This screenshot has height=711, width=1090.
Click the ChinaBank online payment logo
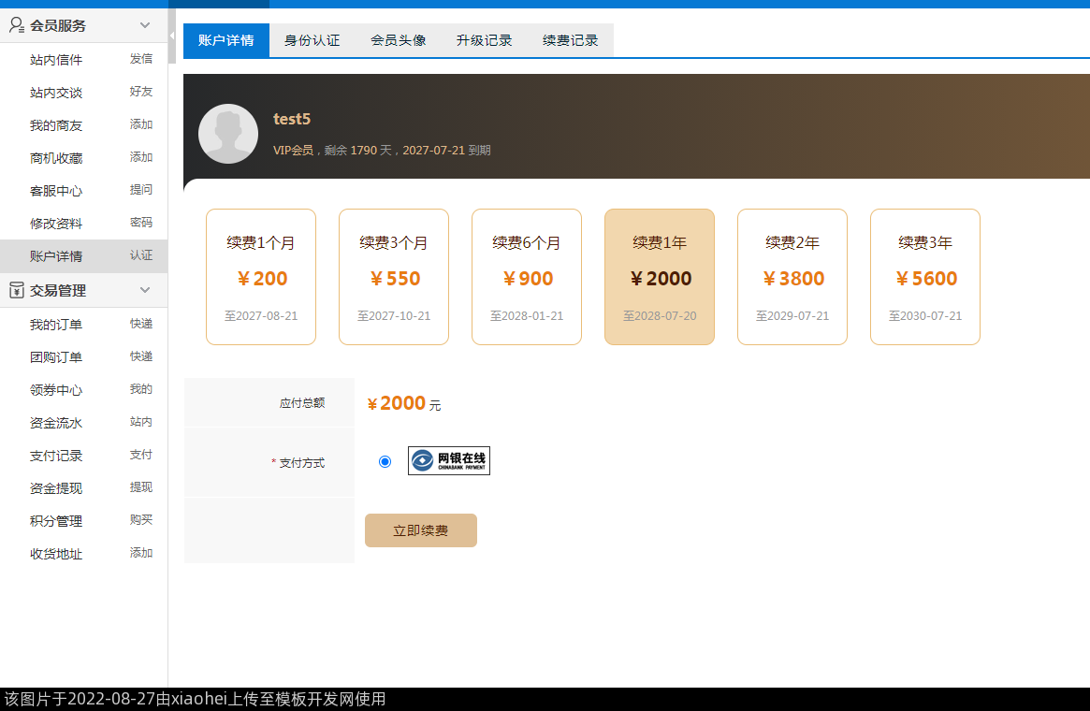pyautogui.click(x=448, y=460)
